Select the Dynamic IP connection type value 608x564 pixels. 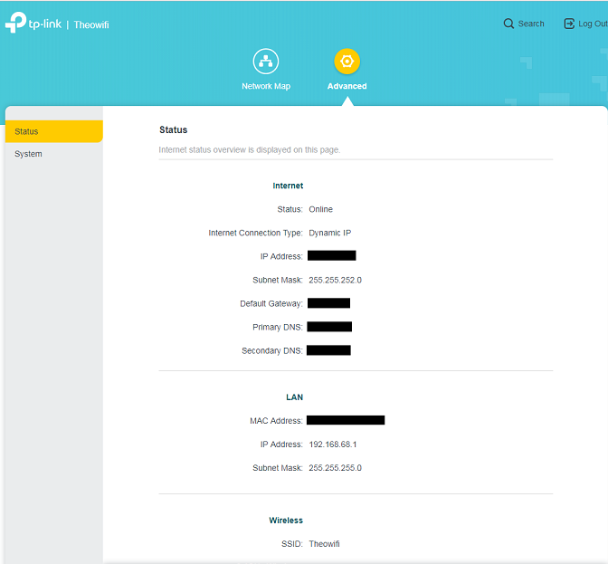pyautogui.click(x=330, y=234)
